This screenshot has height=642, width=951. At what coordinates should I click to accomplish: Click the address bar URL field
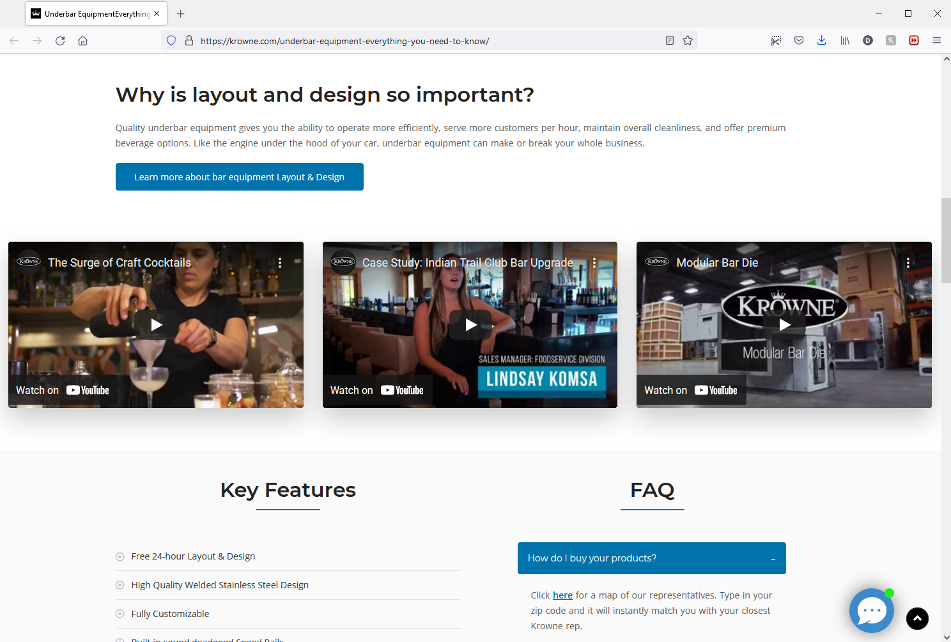[428, 41]
